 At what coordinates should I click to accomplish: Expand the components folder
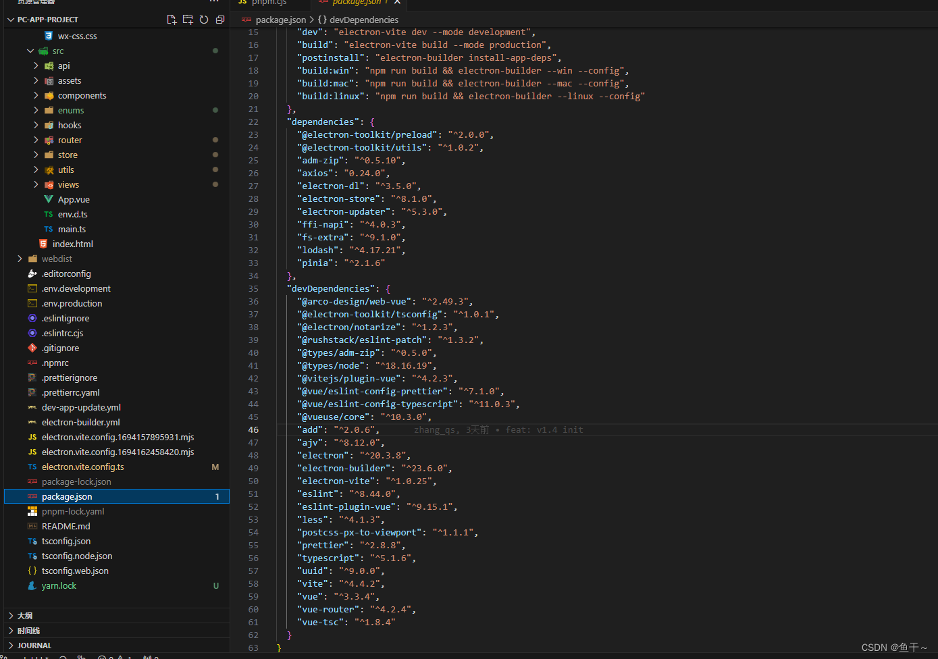36,95
